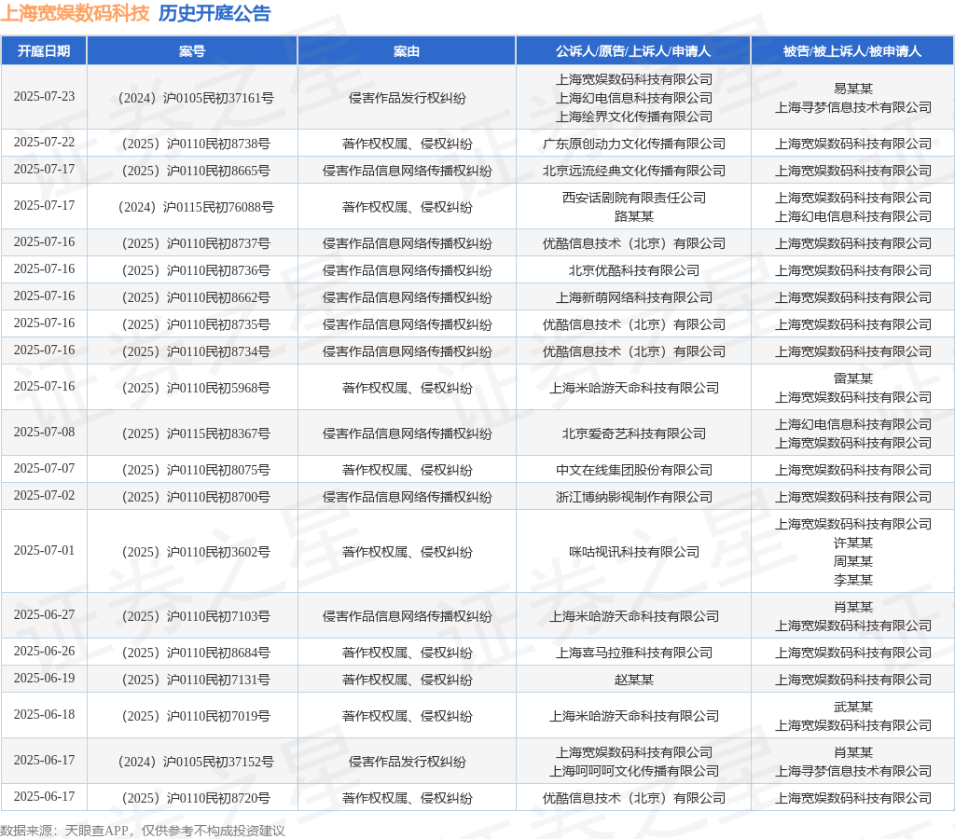Image resolution: width=955 pixels, height=839 pixels.
Task: Click plaintiff 西安话剧院有限责任公司
Action: [x=634, y=198]
